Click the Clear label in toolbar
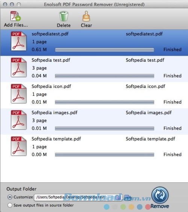This screenshot has width=188, height=212. pyautogui.click(x=86, y=25)
